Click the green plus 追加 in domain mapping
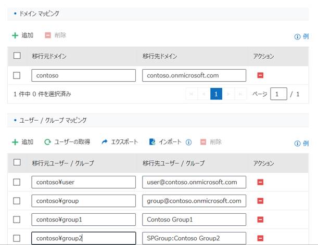 [22, 35]
